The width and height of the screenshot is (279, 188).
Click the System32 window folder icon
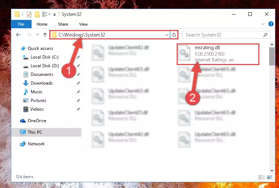coord(17,14)
